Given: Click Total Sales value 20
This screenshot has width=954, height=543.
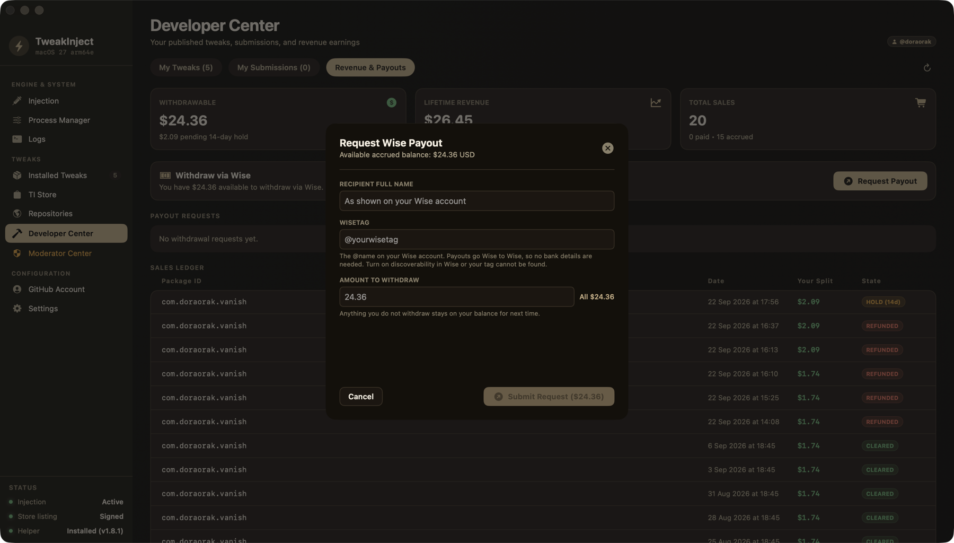Looking at the screenshot, I should click(697, 120).
